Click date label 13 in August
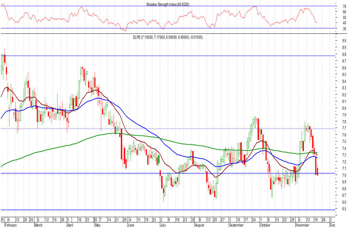The width and height of the screenshot is (348, 228). pyautogui.click(x=208, y=220)
